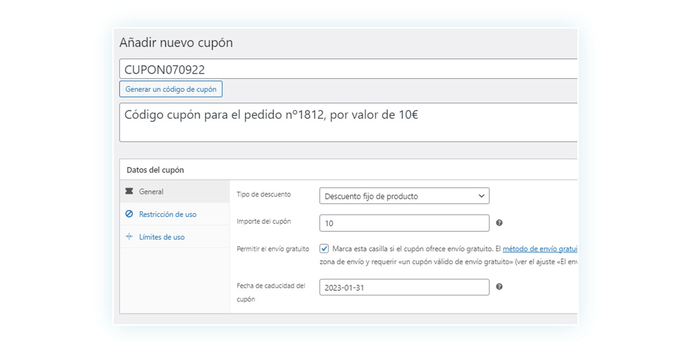The height and width of the screenshot is (357, 688).
Task: Click the Fecha de caducidad del cupón label
Action: pos(270,293)
